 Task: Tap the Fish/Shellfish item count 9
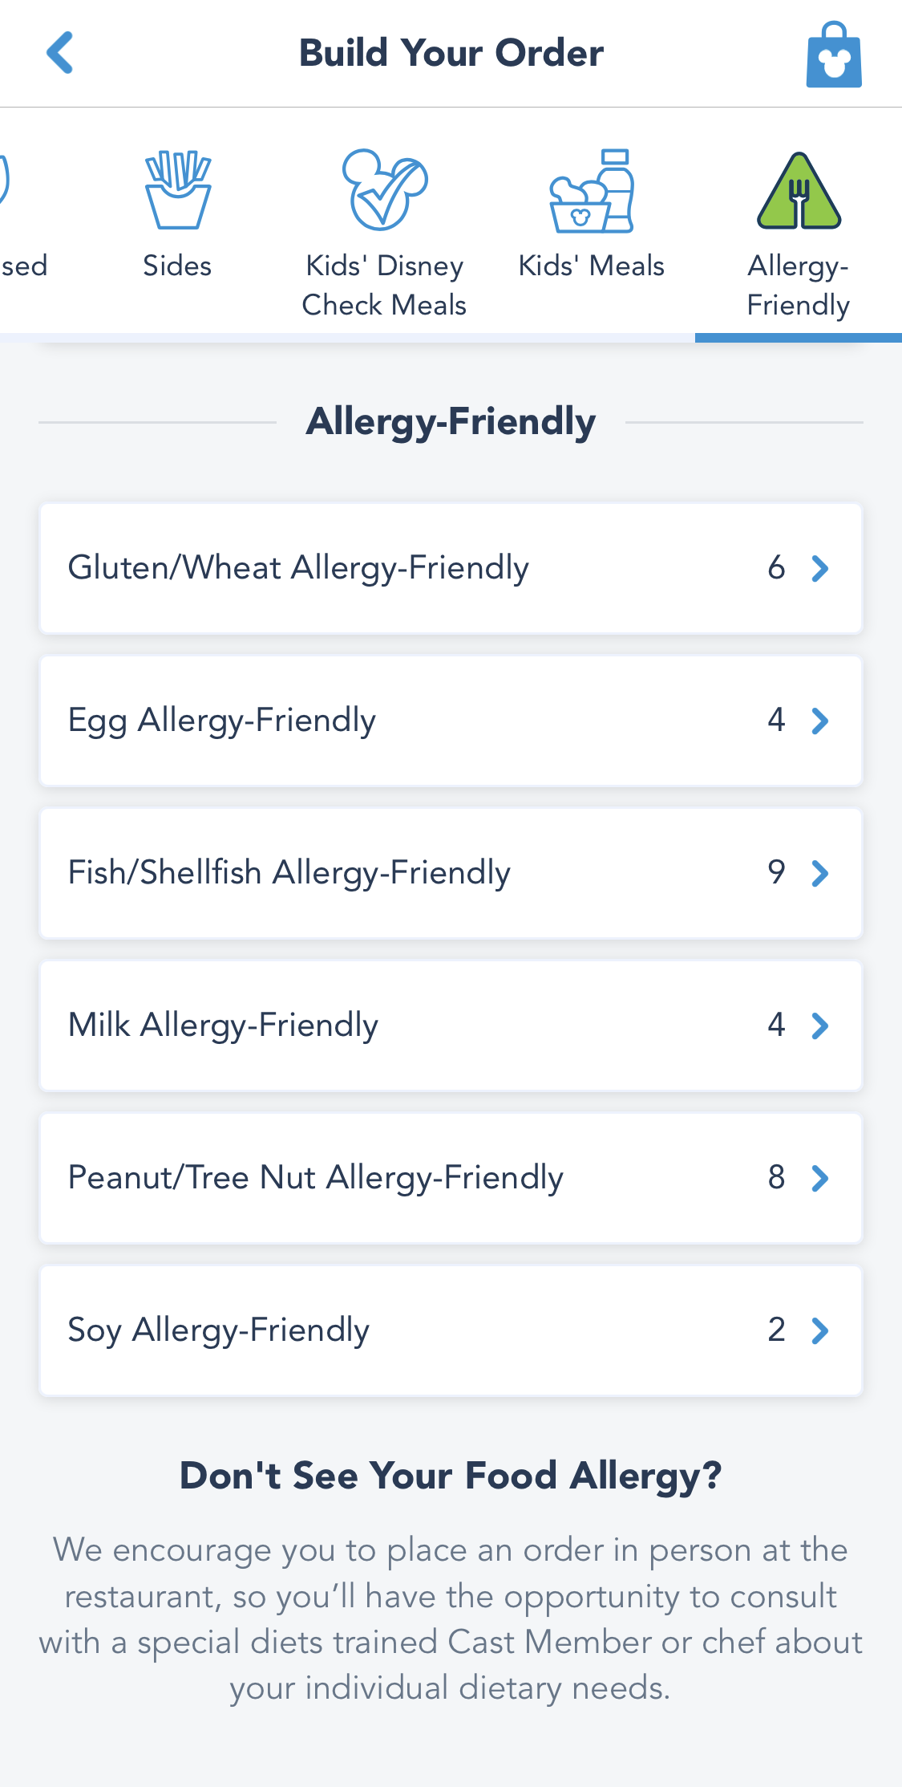[776, 872]
